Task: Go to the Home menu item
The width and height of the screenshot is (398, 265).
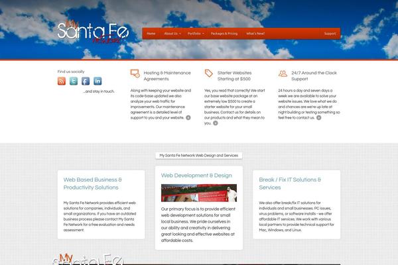Action: pos(151,34)
